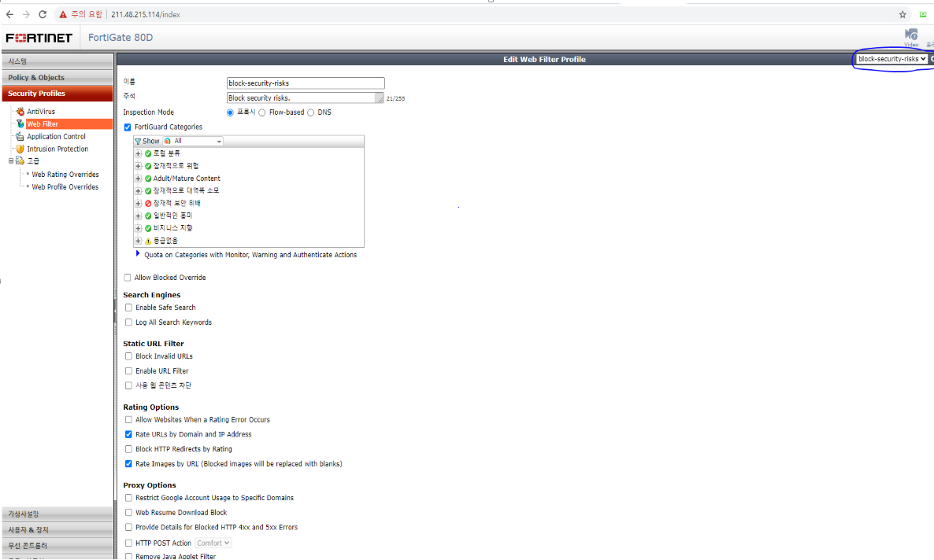Viewport: 934px width, 560px height.
Task: Check Log All Search Keywords
Action: (x=128, y=322)
